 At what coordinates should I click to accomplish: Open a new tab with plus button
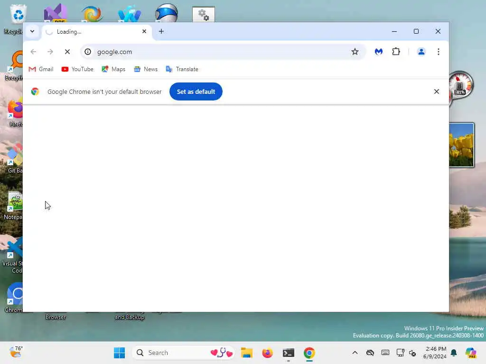161,31
